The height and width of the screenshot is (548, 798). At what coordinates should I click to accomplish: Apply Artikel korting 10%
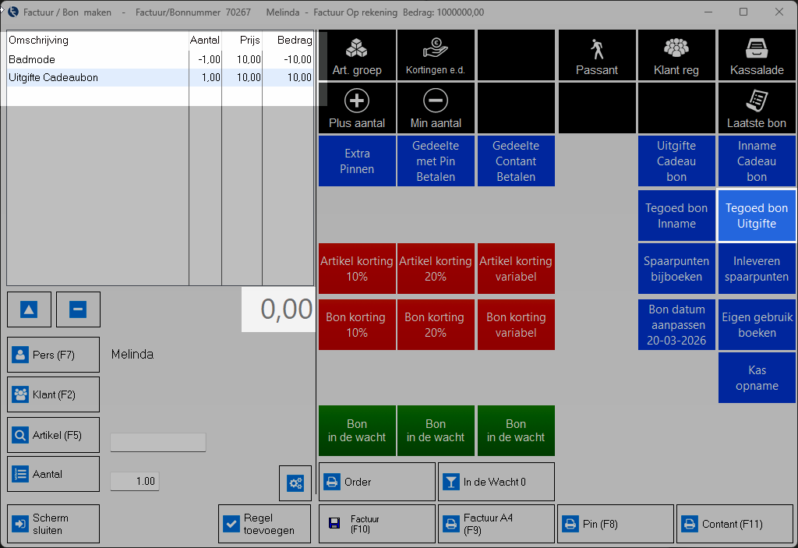pos(357,269)
